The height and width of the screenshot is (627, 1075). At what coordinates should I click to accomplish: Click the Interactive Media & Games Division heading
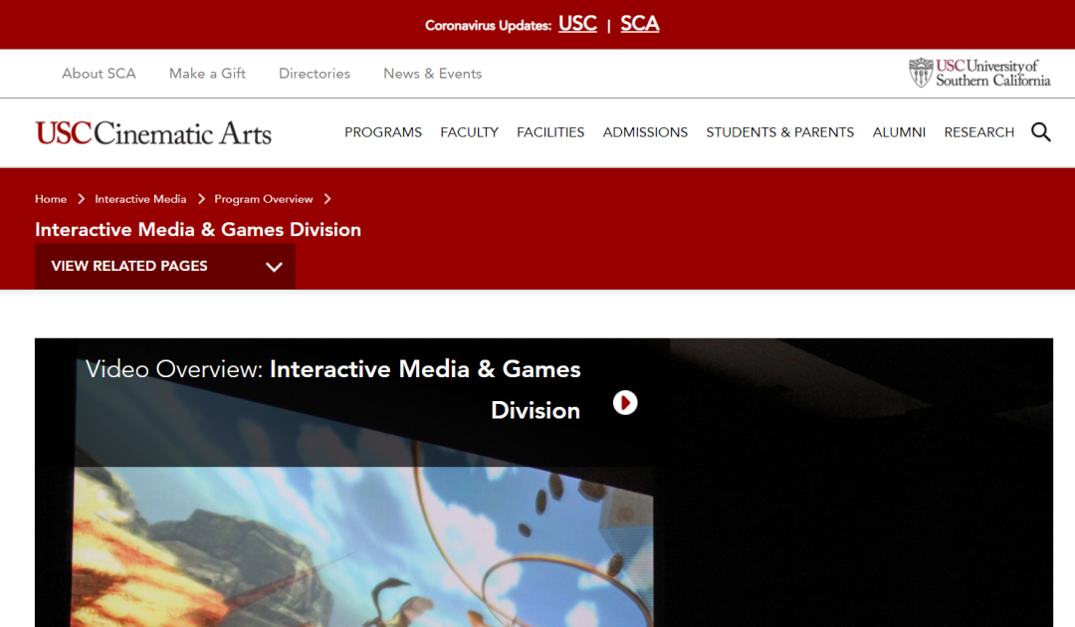click(x=198, y=230)
